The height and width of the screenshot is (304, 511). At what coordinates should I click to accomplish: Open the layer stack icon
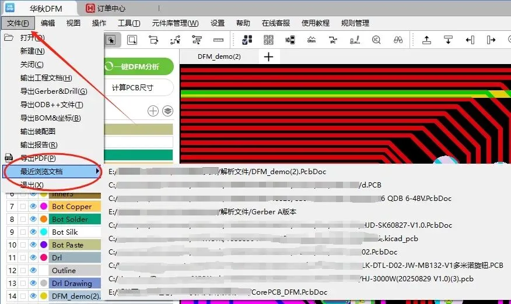pyautogui.click(x=168, y=111)
